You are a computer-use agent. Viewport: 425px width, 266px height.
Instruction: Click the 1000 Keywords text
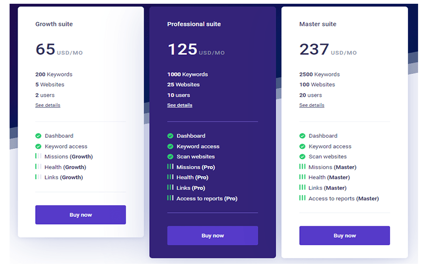pyautogui.click(x=188, y=74)
